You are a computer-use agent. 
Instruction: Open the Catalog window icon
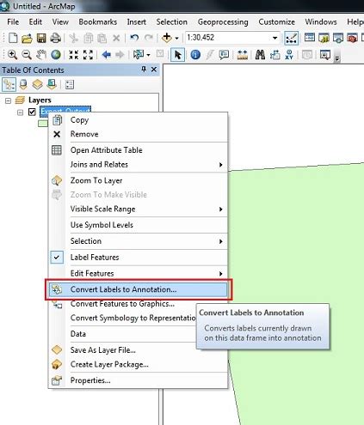pos(324,38)
